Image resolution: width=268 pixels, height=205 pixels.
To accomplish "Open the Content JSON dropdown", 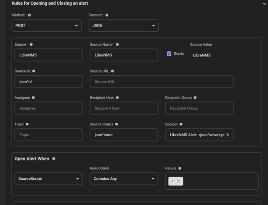I will point(124,26).
